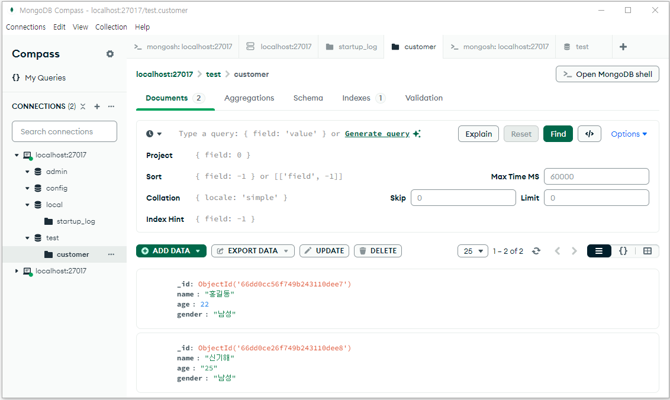This screenshot has height=400, width=670.
Task: Collapse the admin database node
Action: point(27,172)
